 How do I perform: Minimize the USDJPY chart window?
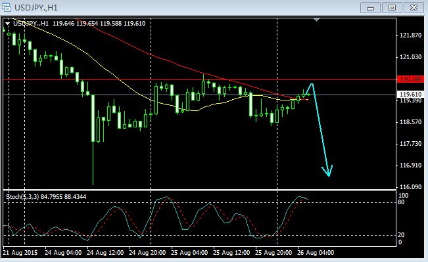click(x=370, y=8)
